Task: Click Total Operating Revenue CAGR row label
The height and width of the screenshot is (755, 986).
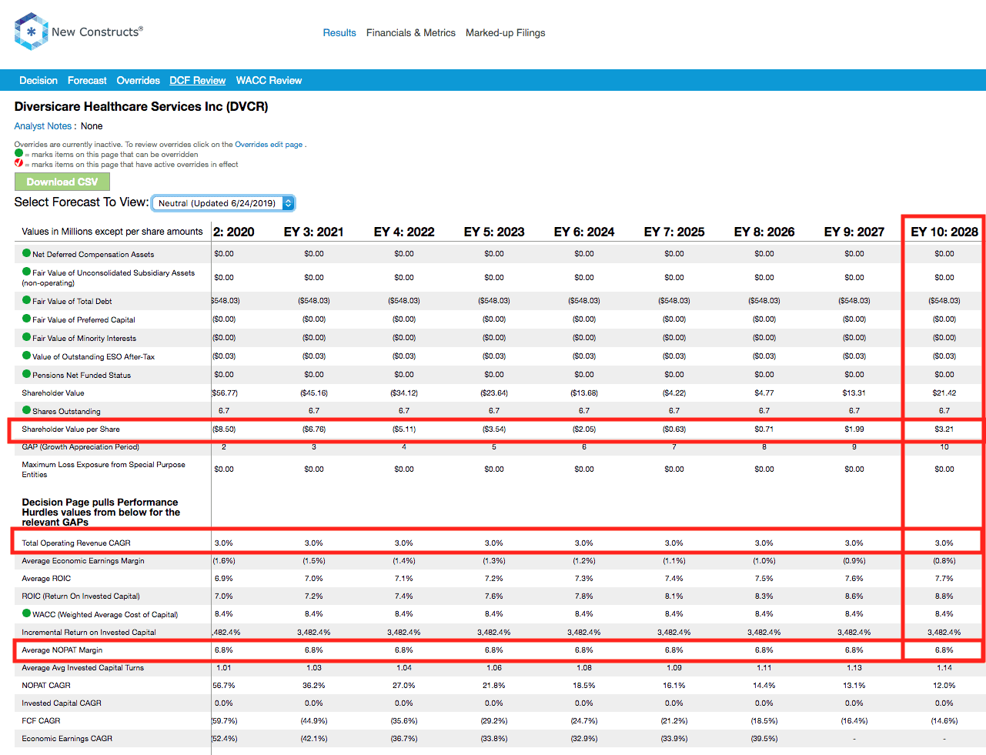Action: (x=76, y=543)
